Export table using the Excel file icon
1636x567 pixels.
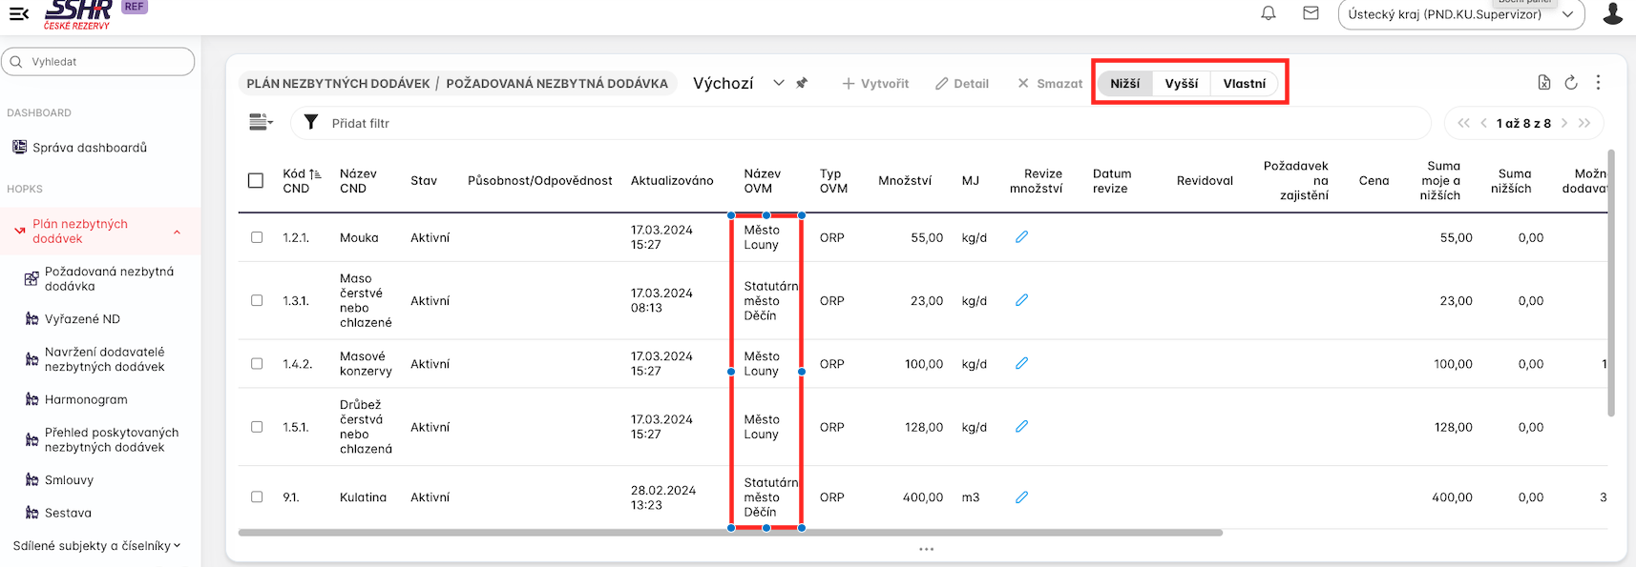tap(1544, 83)
